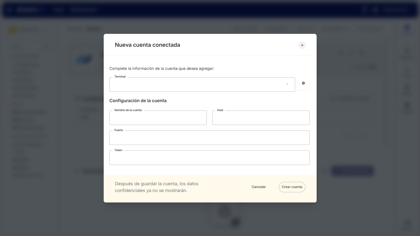Click the small Terminal label text

tap(120, 77)
